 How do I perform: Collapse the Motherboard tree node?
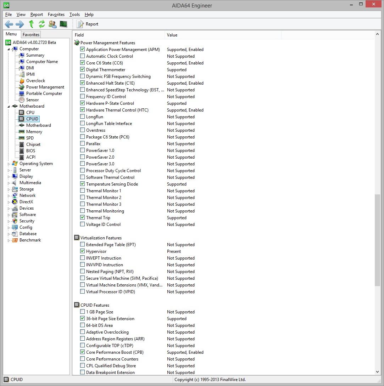point(9,107)
